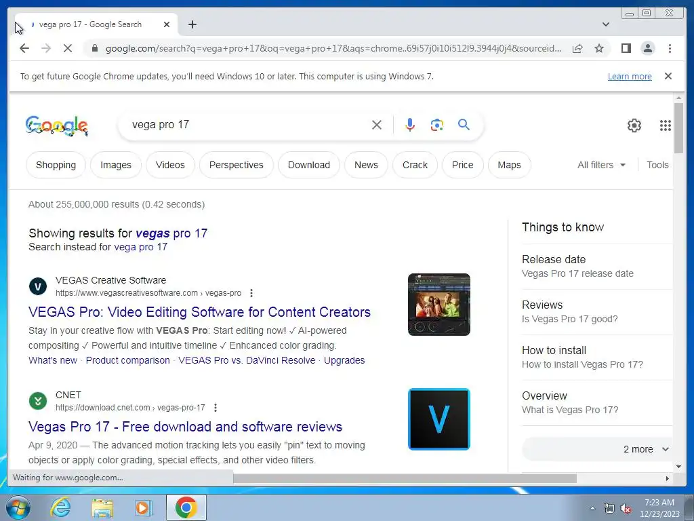Viewport: 694px width, 521px height.
Task: Expand Overview topic
Action: 596,403
